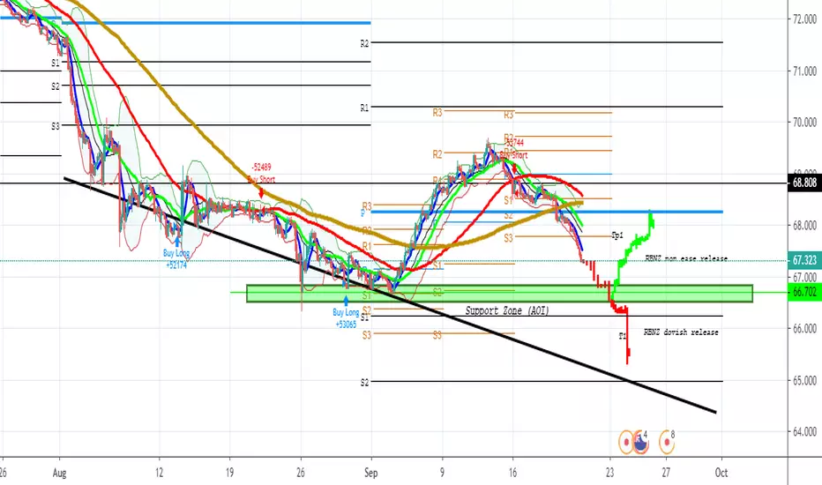Click the 27 date on the time axis
The height and width of the screenshot is (485, 822).
666,473
